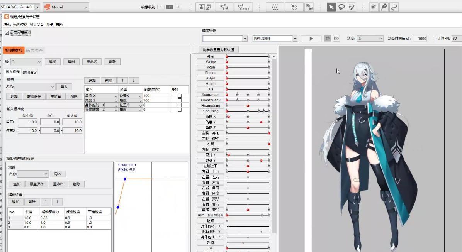Move input row down with arrow button
Viewport: 462px width, 252px height.
coord(134,80)
